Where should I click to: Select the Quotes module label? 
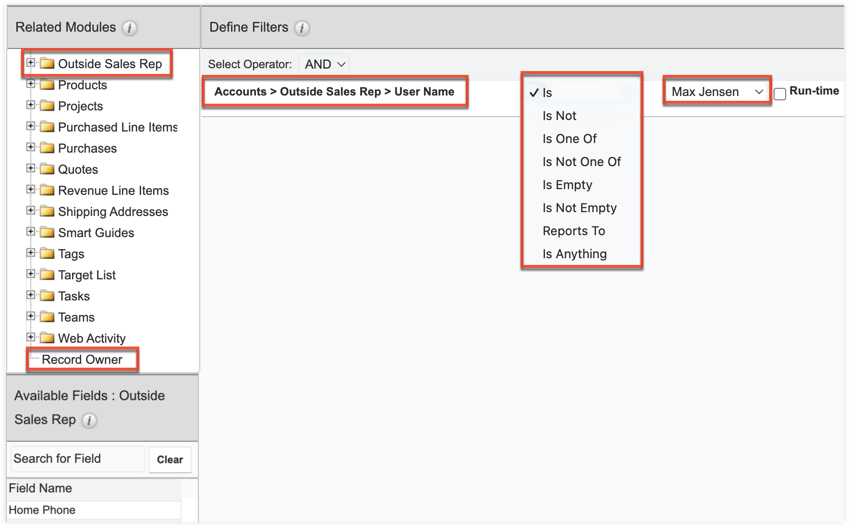tap(78, 169)
